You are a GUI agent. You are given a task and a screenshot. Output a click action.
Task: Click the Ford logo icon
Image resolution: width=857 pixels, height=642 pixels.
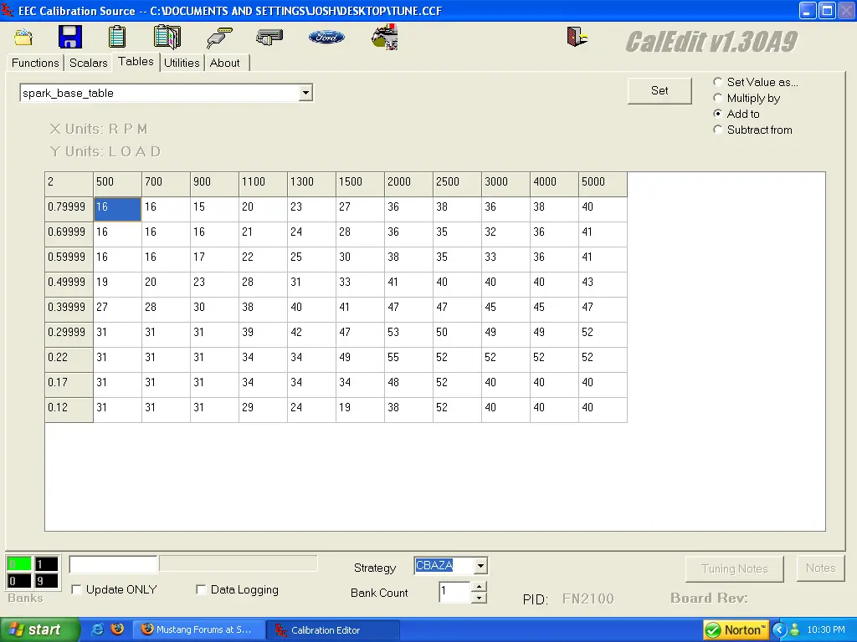[x=326, y=37]
